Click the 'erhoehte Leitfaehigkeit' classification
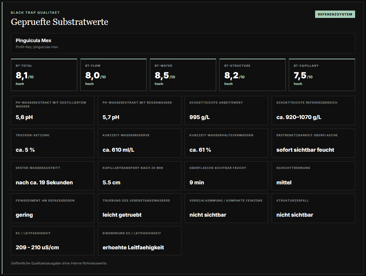Screen dimensions: 366x276 [x=133, y=248]
